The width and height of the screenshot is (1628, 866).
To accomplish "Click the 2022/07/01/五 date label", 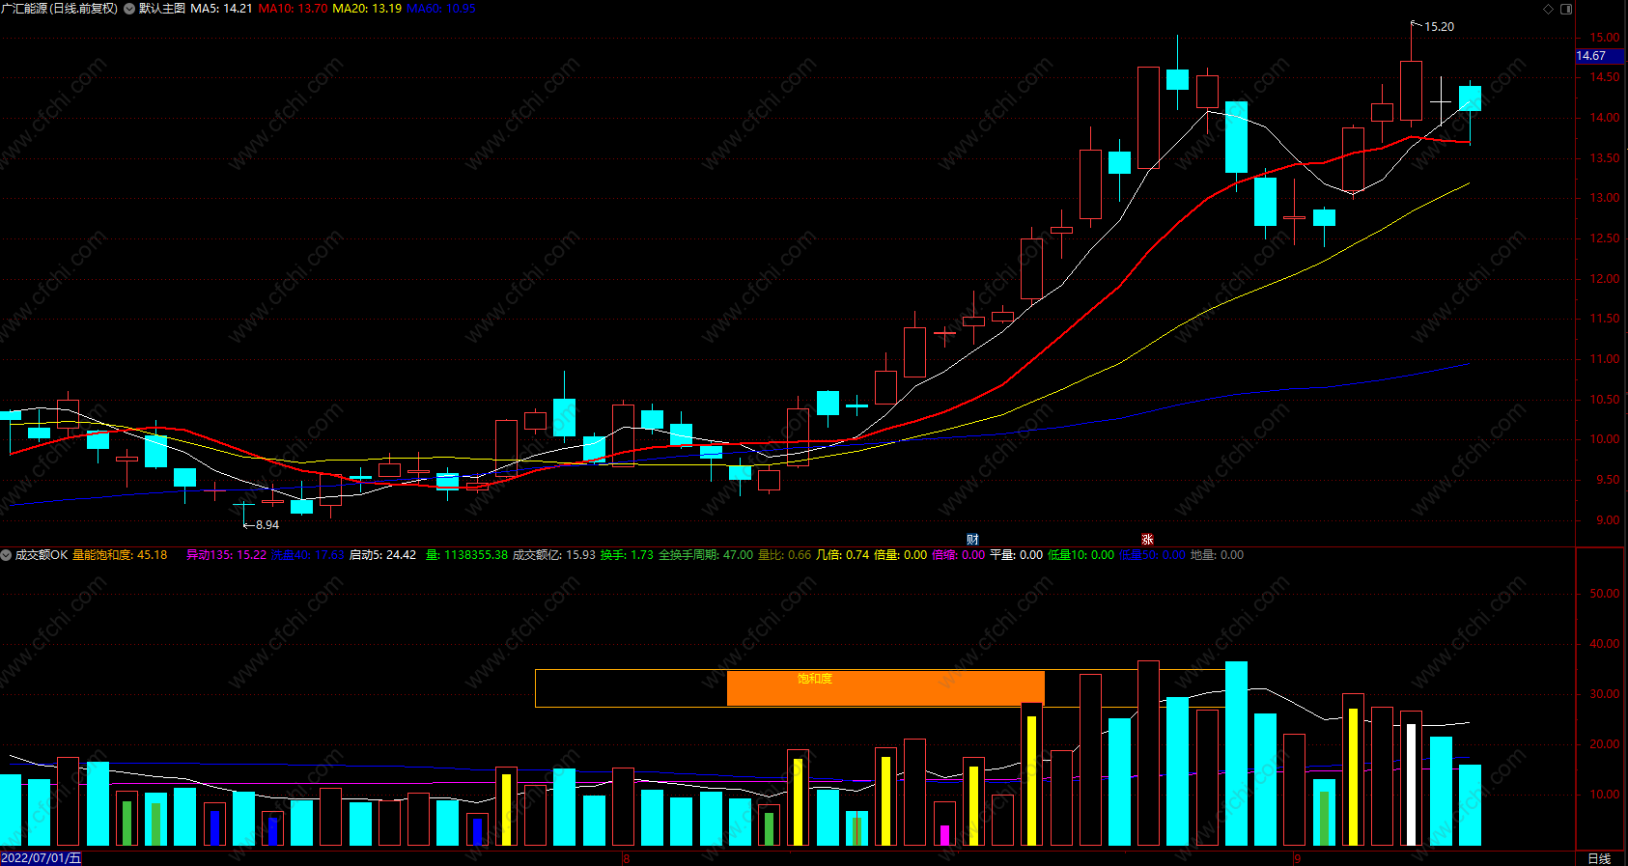I will [x=42, y=858].
